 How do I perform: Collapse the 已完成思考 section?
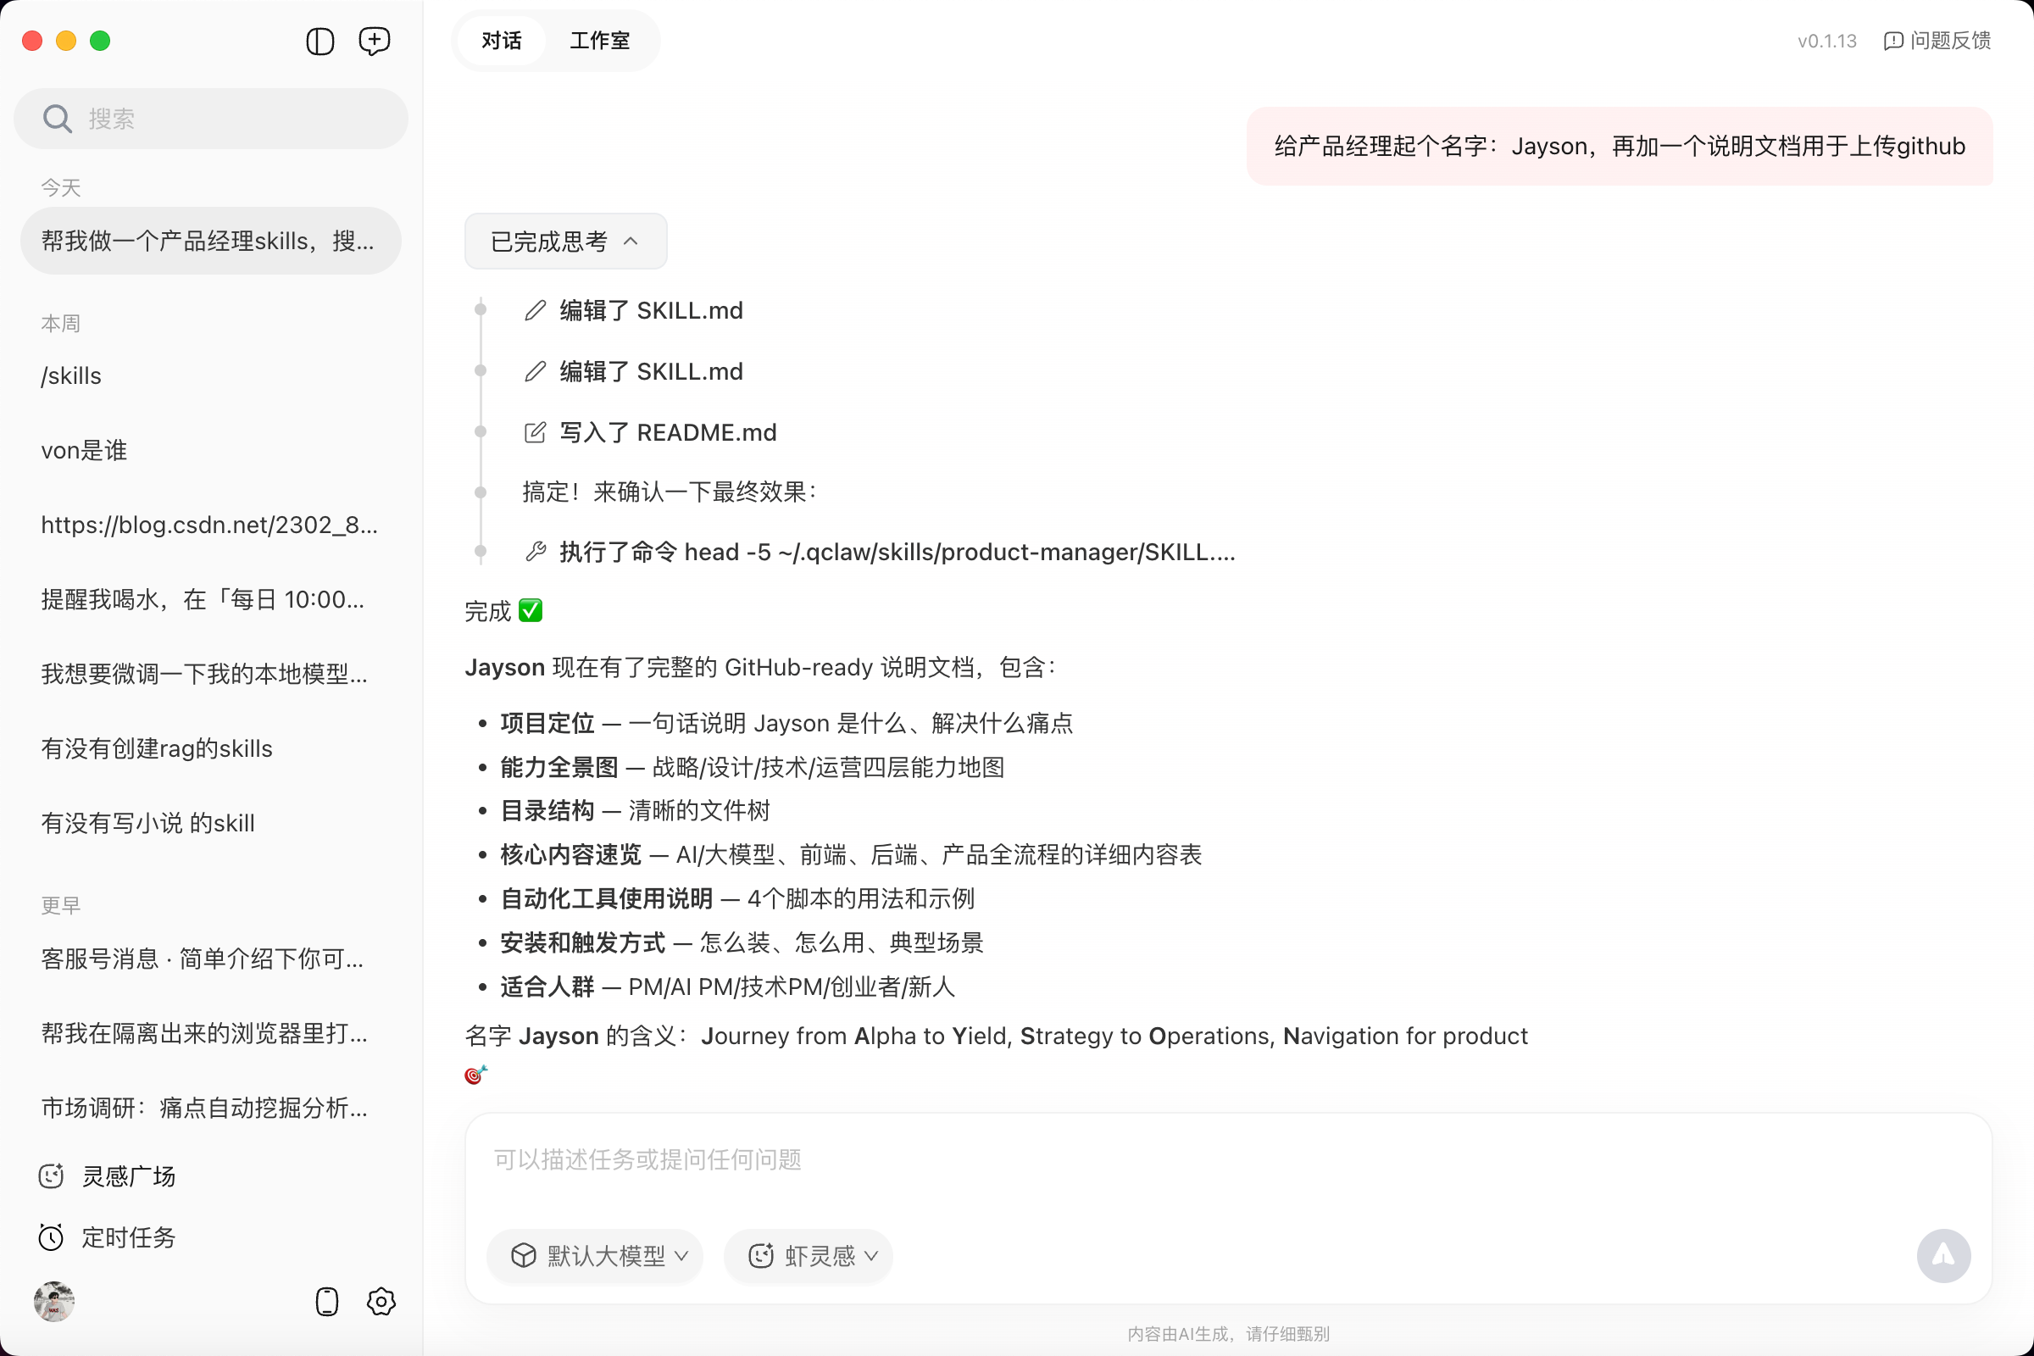tap(565, 242)
